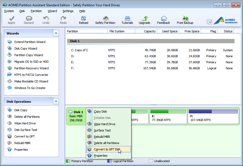Open the Safely Partition tool
The image size is (243, 166).
(x=105, y=20)
